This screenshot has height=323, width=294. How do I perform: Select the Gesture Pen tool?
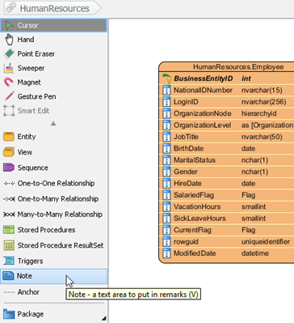(x=54, y=96)
